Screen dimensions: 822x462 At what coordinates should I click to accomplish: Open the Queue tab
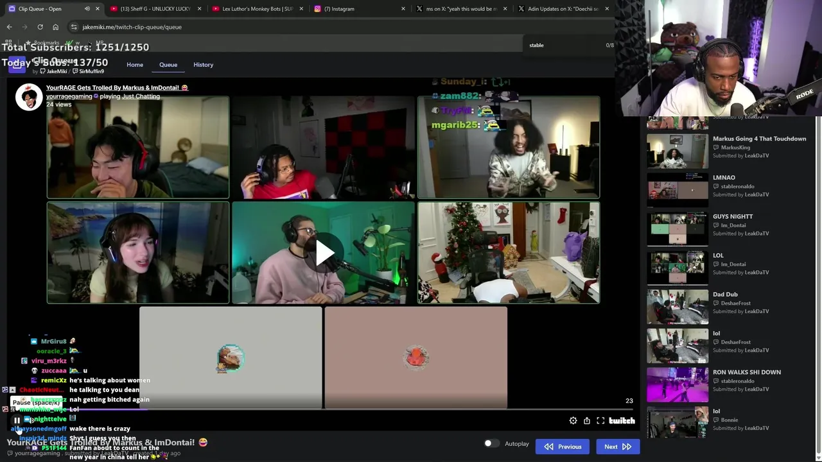click(168, 65)
